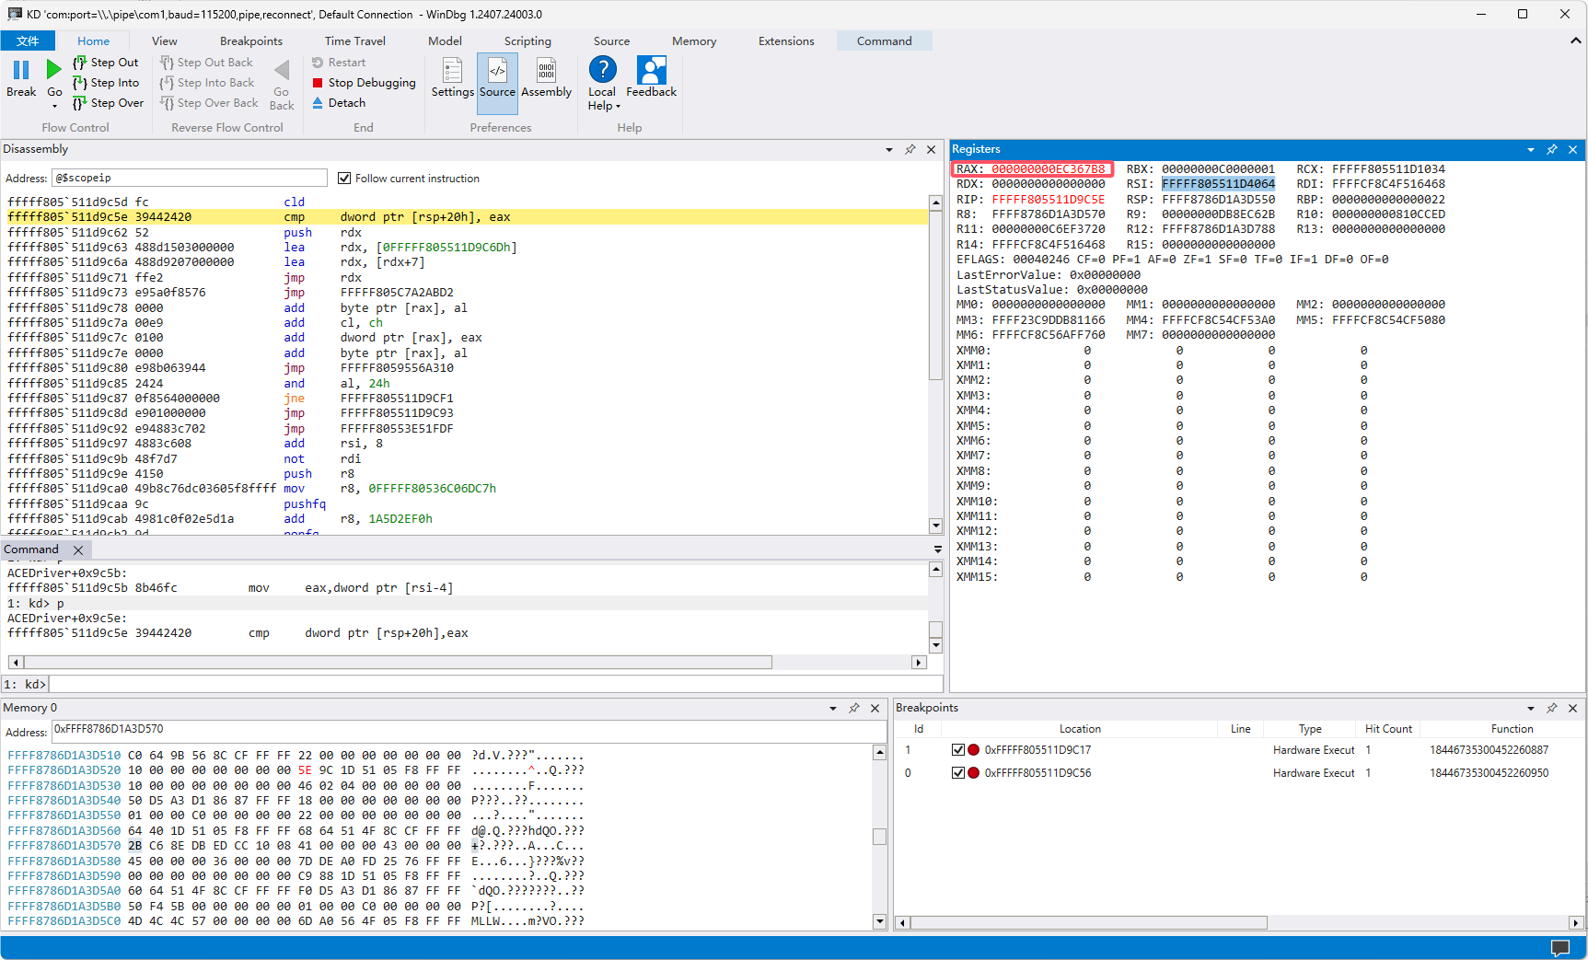Image resolution: width=1588 pixels, height=960 pixels.
Task: Open the Time Travel ribbon tab
Action: (354, 40)
